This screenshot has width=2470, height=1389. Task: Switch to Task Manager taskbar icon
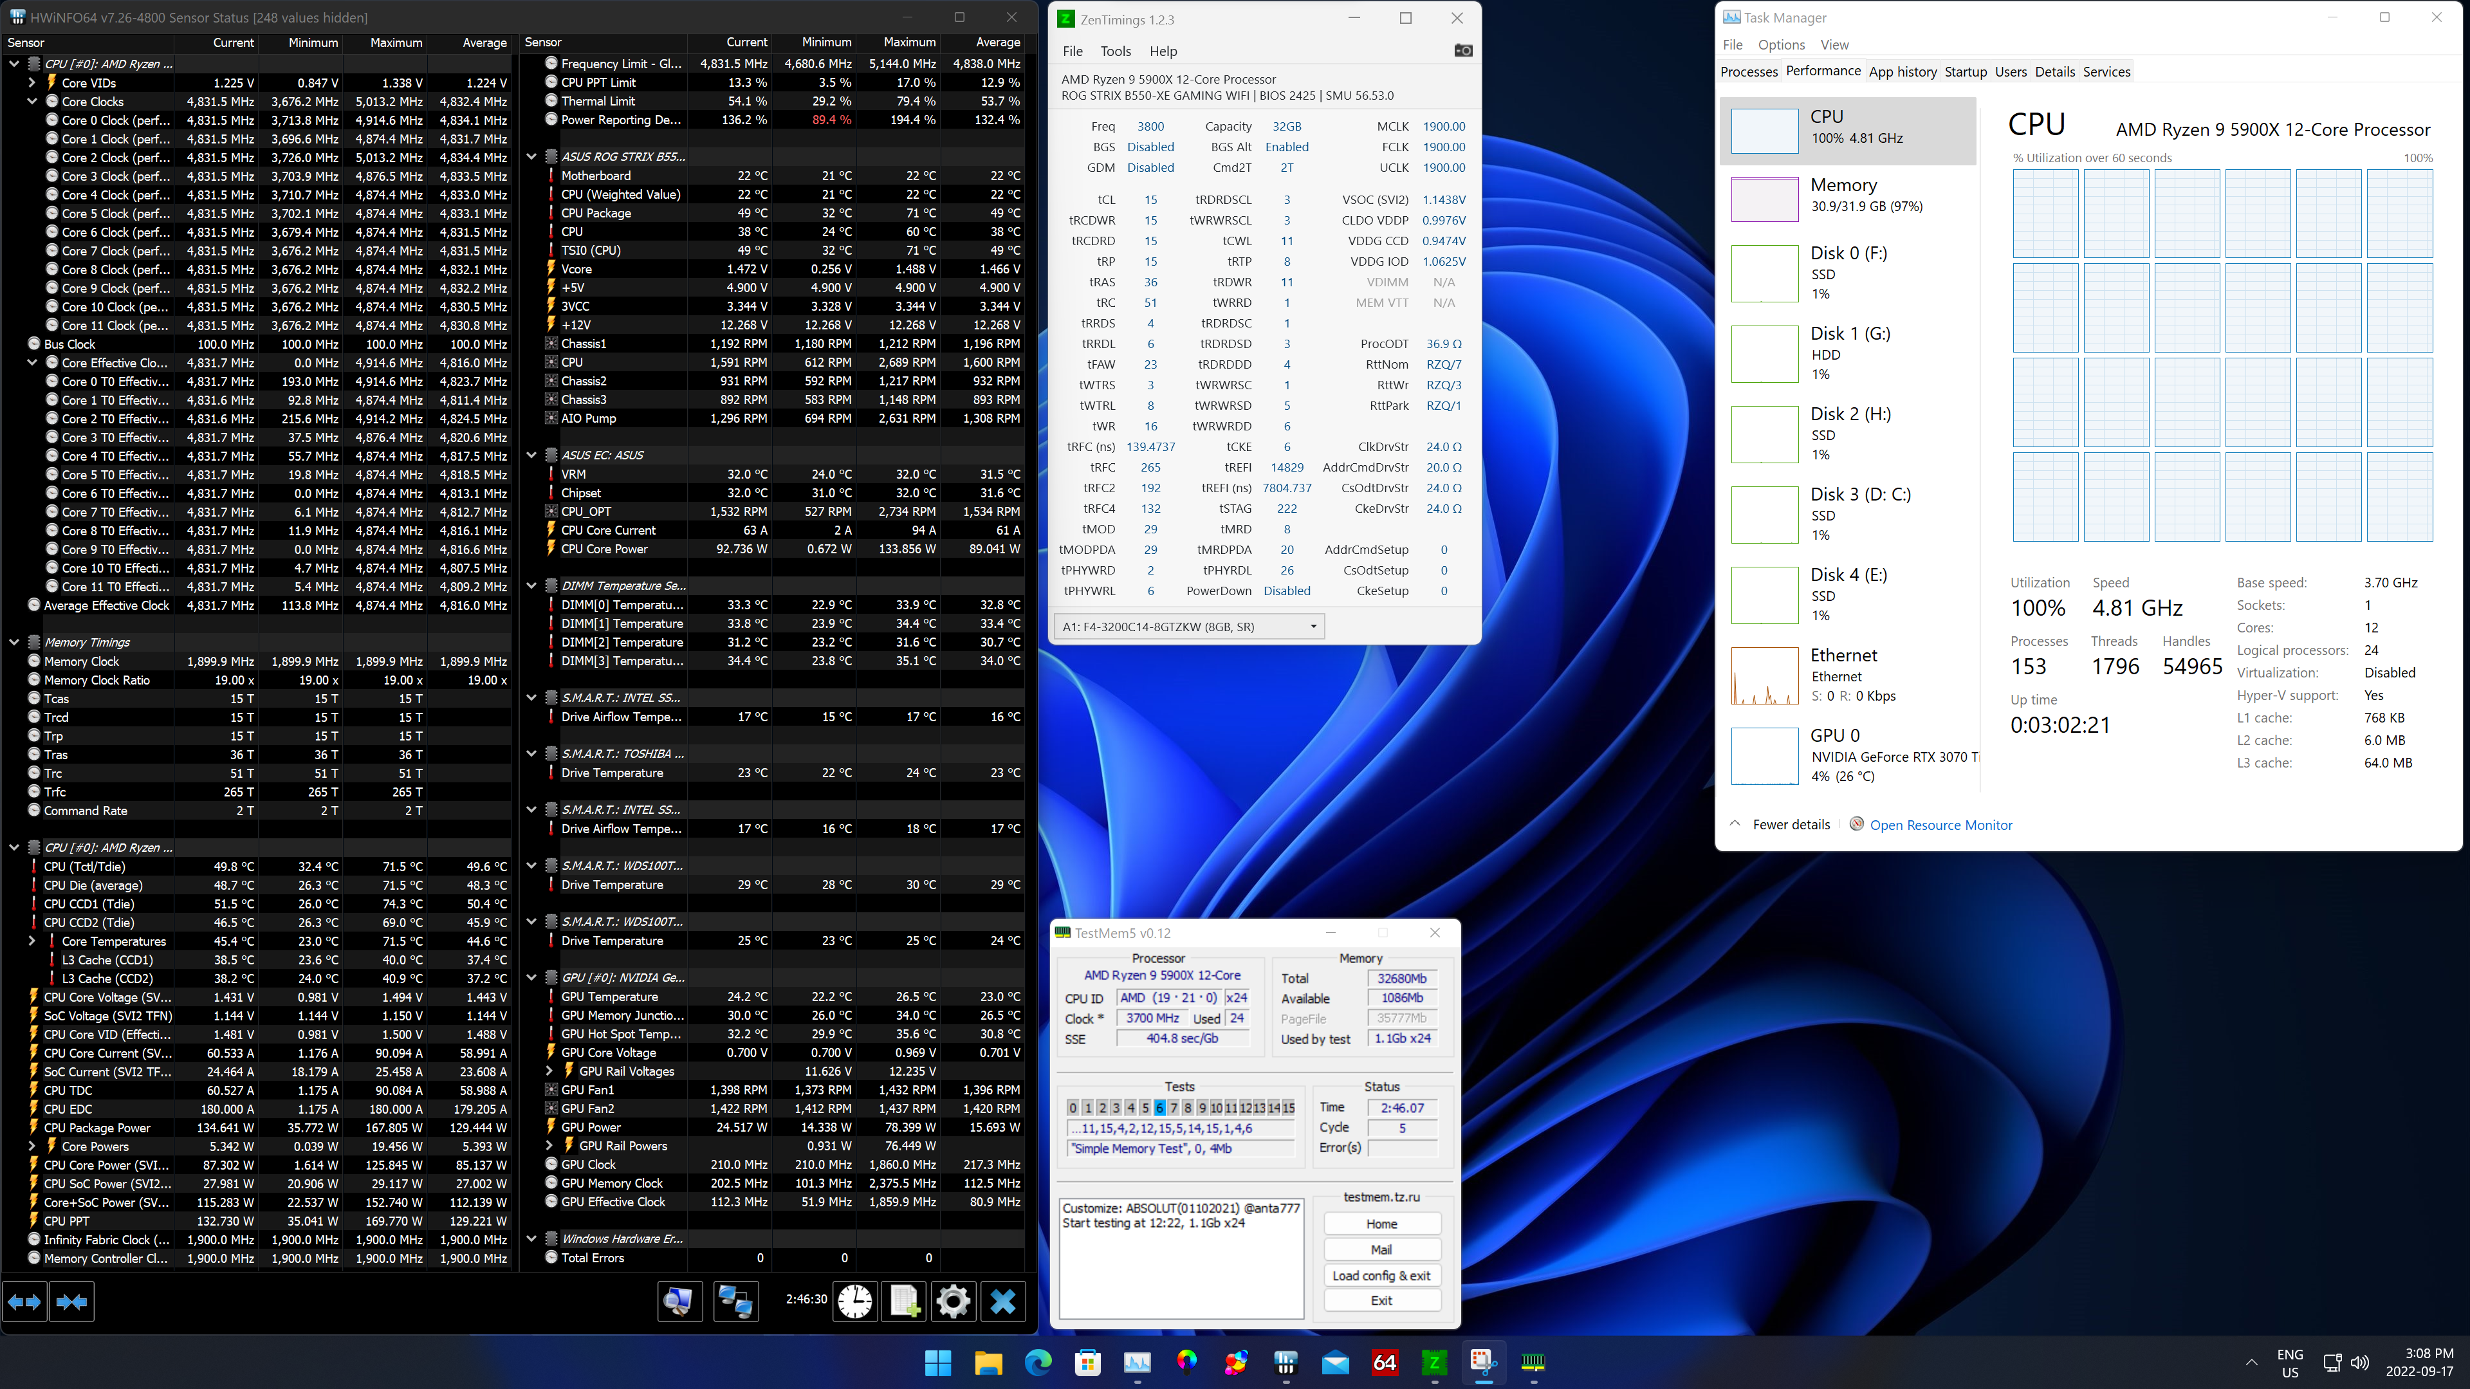click(1137, 1362)
